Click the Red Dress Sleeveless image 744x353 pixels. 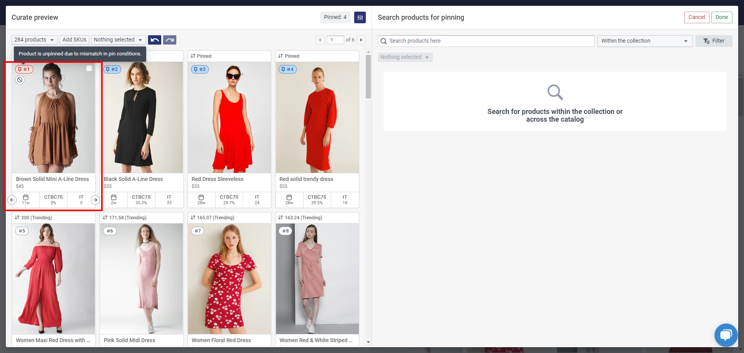tap(229, 117)
